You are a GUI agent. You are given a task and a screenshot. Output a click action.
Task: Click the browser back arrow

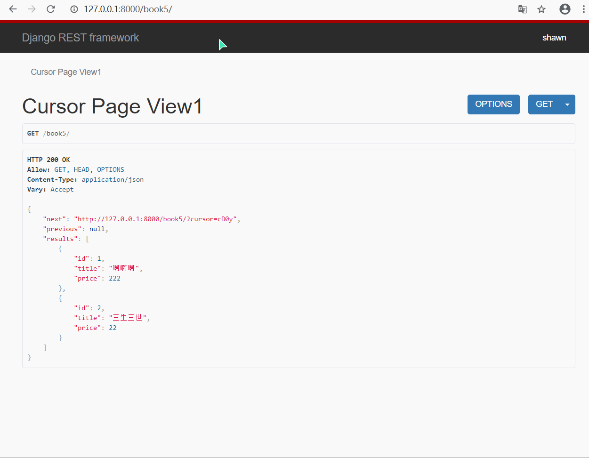(13, 9)
